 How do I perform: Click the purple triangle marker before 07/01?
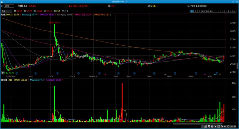tap(205, 74)
